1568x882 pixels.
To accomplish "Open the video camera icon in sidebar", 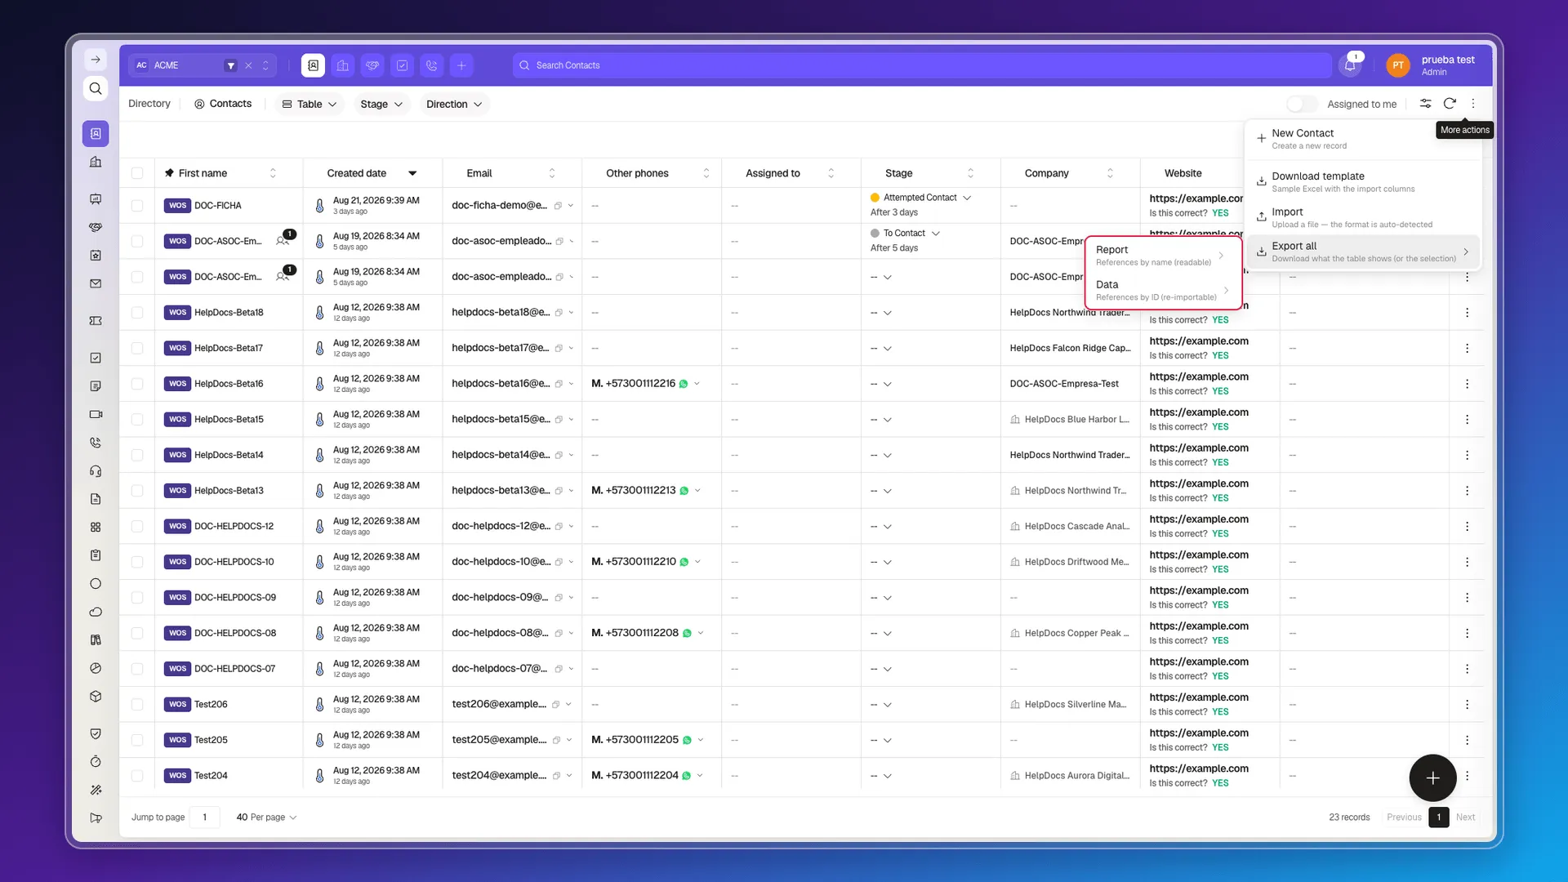I will (96, 414).
